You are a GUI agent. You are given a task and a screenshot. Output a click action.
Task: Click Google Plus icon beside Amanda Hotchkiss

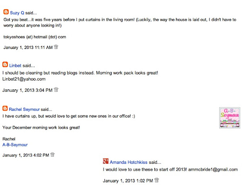coord(106,162)
